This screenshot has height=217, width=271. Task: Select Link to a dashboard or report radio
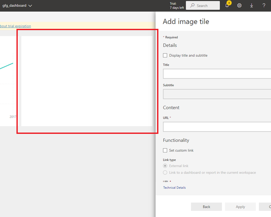point(165,173)
